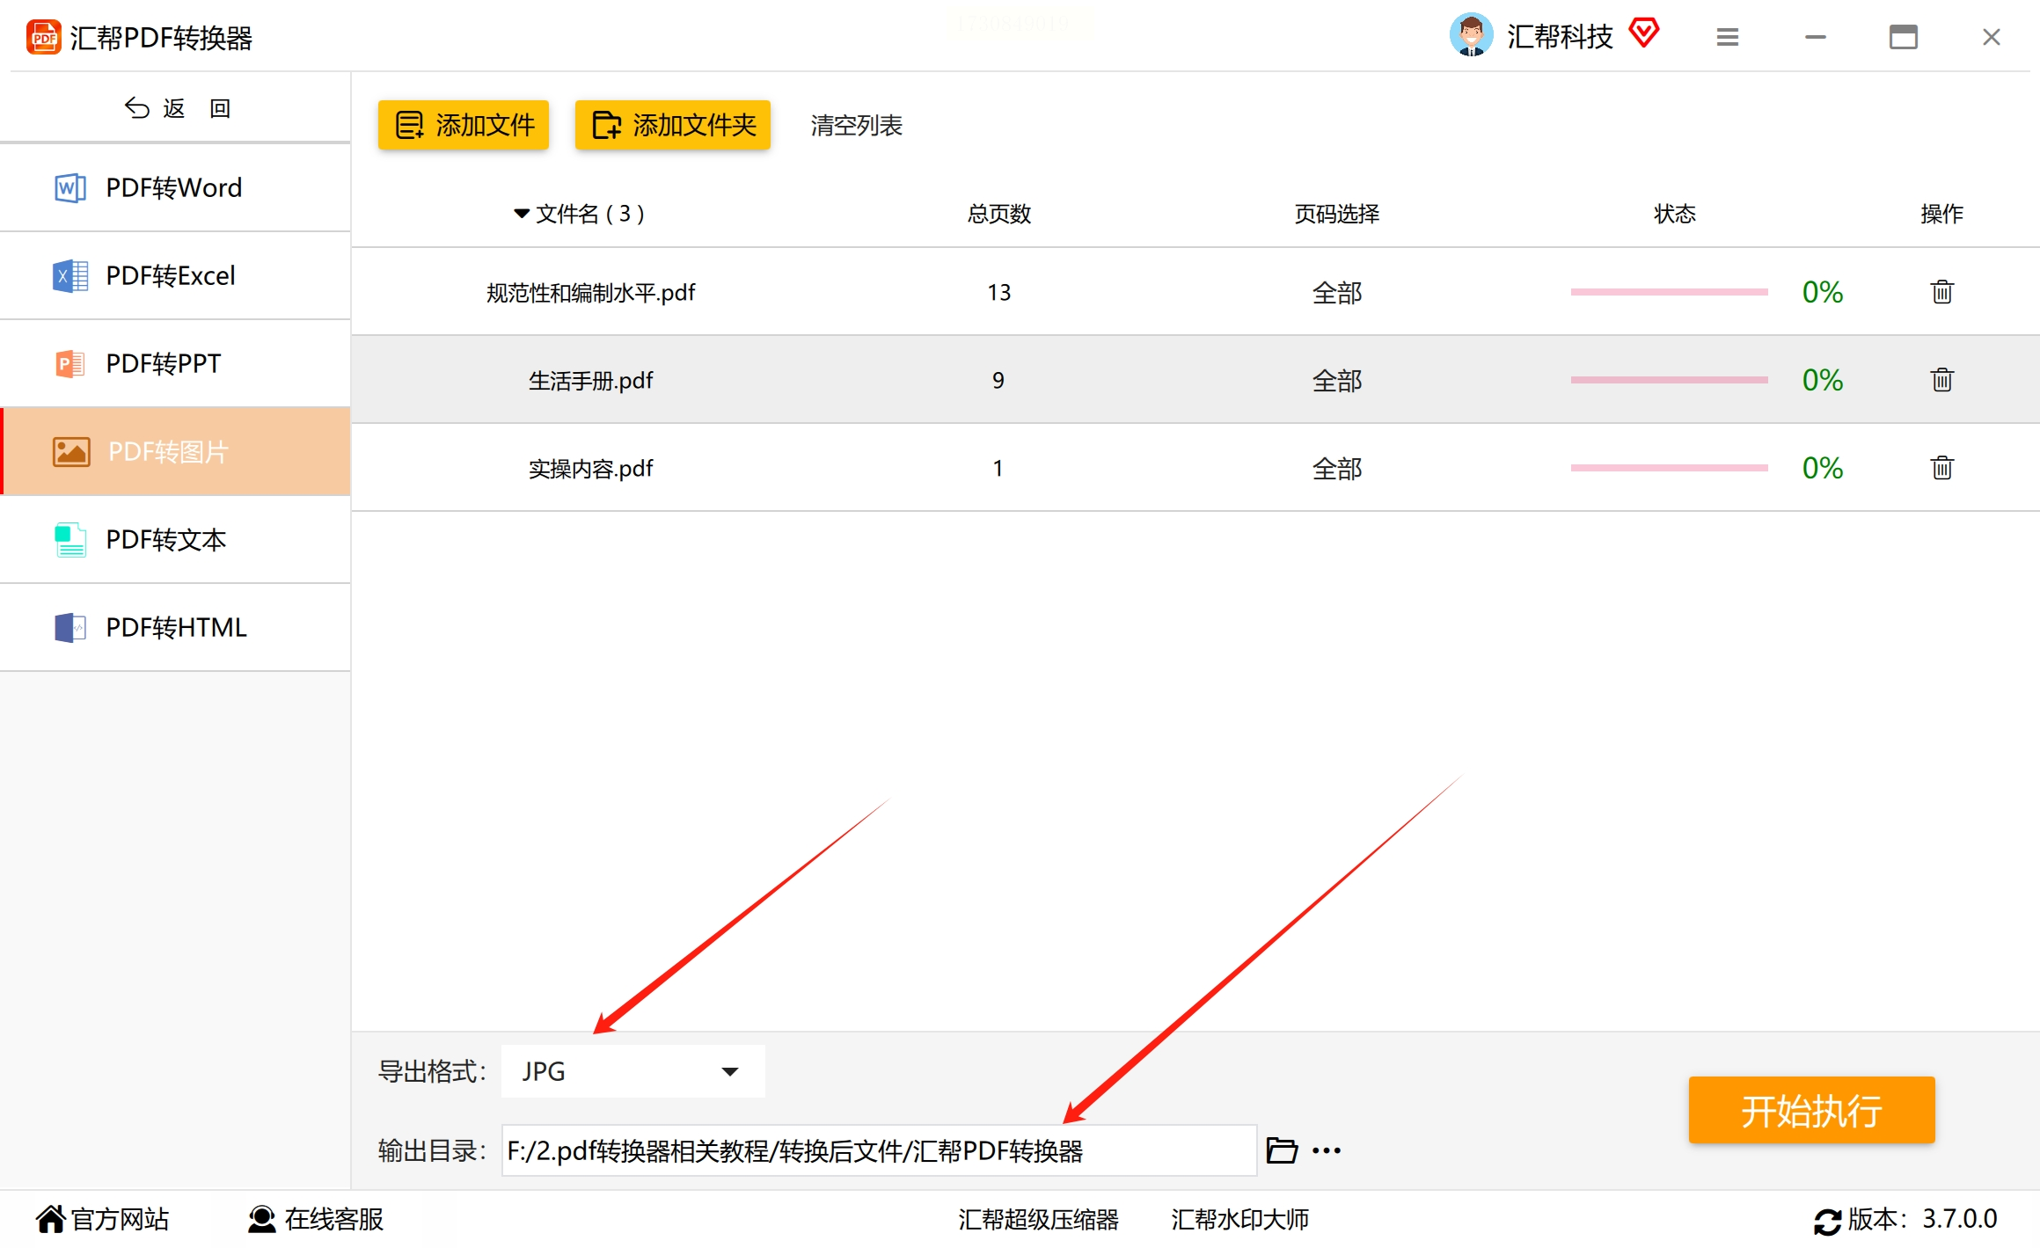Click the 版本: 3.7.0.0 text
2040x1248 pixels.
tap(1922, 1219)
